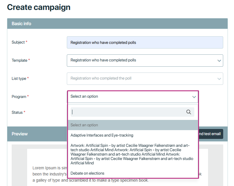
Task: Click the Subject input field
Action: (x=145, y=42)
